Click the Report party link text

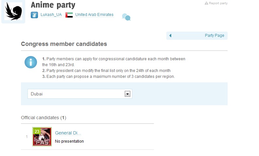pyautogui.click(x=218, y=3)
